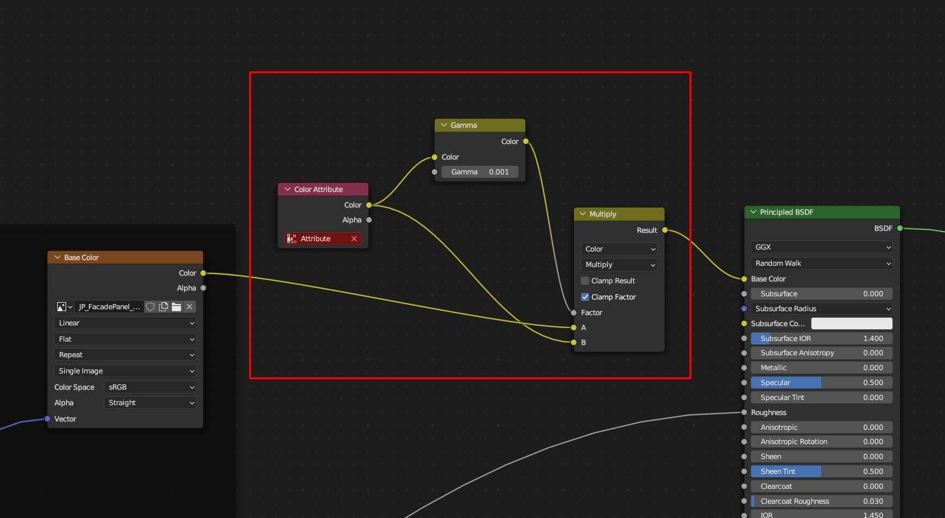Click the Subsurface IOR slider at 1.400

point(822,338)
